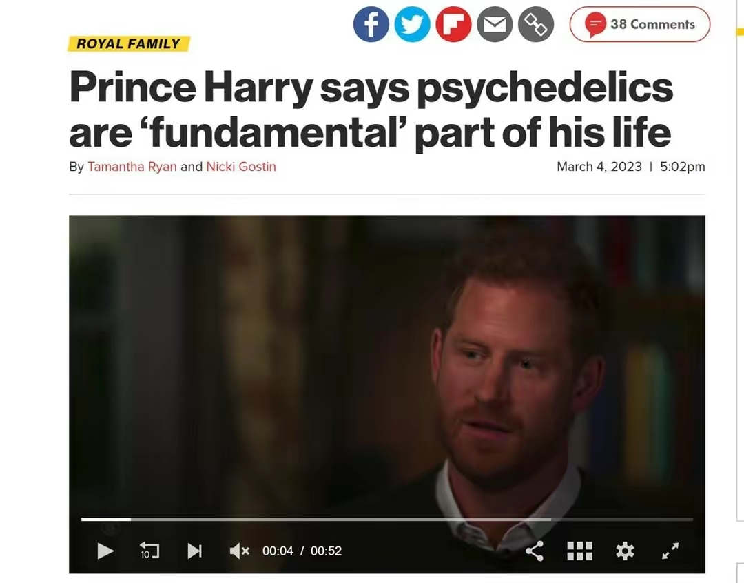The height and width of the screenshot is (583, 744).
Task: Share article on Facebook
Action: tap(371, 25)
